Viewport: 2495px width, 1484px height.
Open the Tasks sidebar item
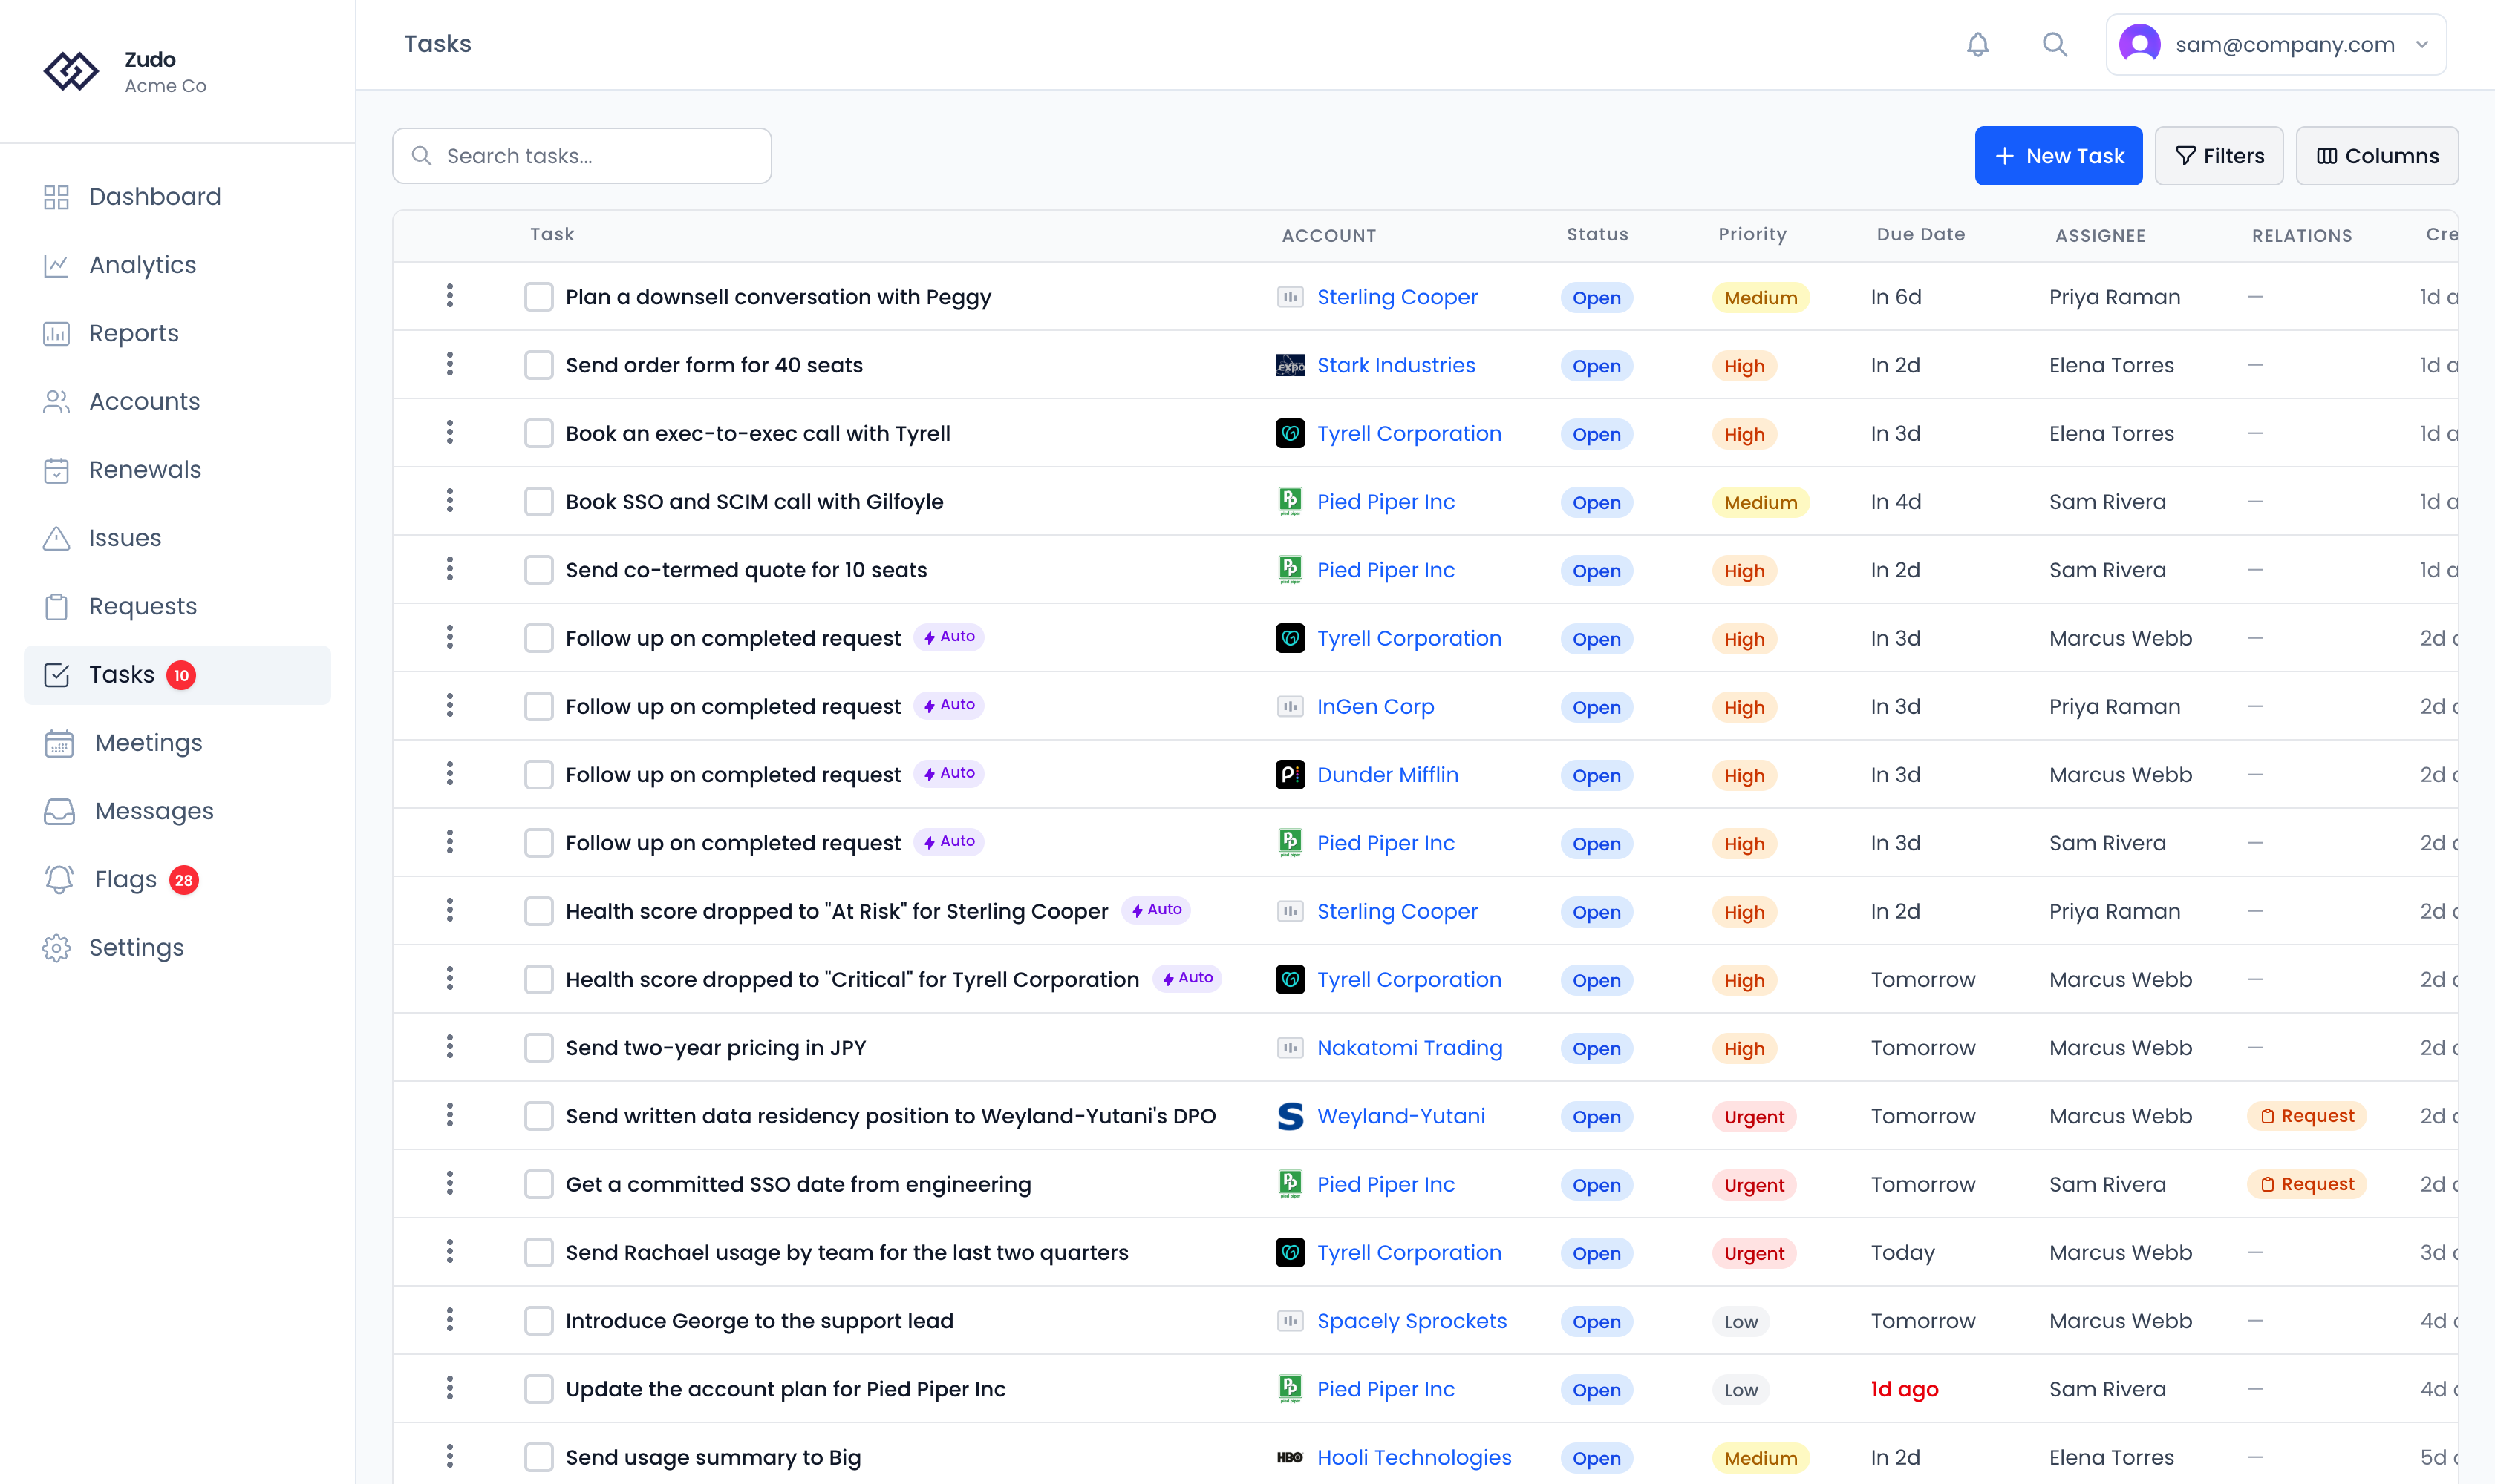(177, 675)
